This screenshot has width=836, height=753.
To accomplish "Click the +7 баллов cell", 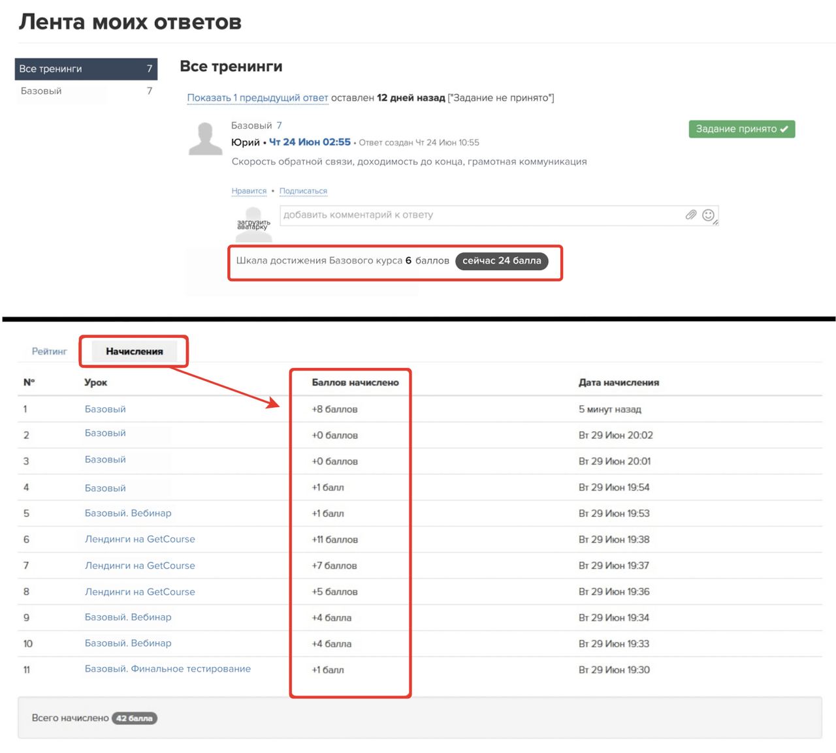I will (x=334, y=566).
